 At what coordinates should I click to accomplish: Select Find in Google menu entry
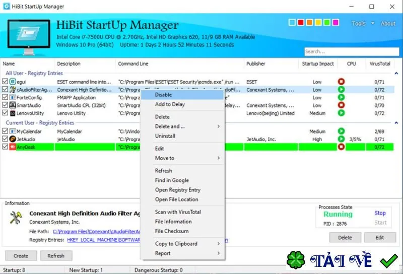[x=182, y=180]
